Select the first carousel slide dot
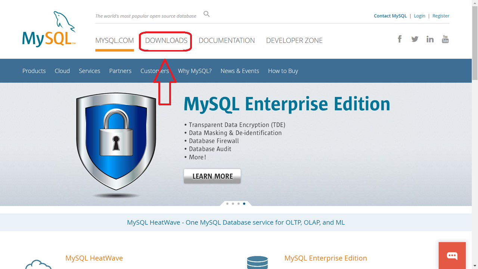The width and height of the screenshot is (478, 269). (x=227, y=204)
